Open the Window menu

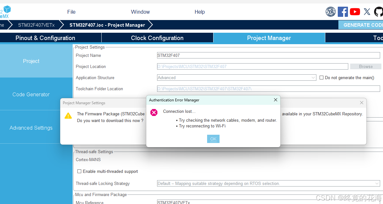[x=140, y=12]
